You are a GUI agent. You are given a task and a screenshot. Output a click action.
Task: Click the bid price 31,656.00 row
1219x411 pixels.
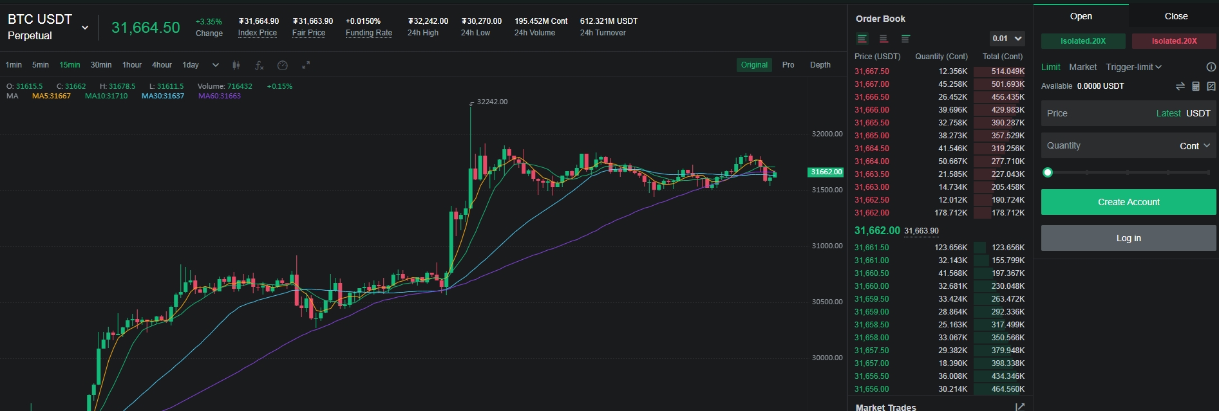tap(939, 389)
